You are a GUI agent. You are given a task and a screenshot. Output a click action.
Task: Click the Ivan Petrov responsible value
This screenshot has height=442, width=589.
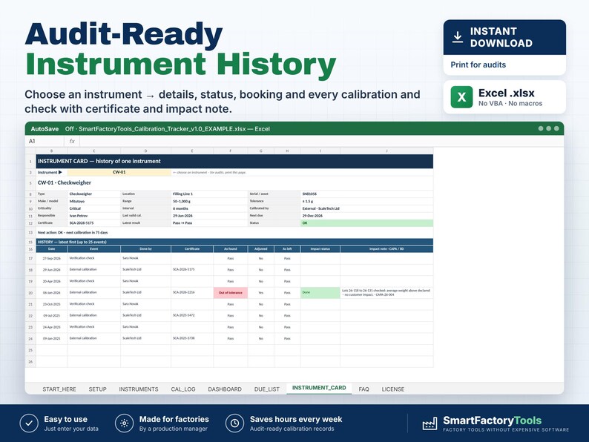(79, 216)
